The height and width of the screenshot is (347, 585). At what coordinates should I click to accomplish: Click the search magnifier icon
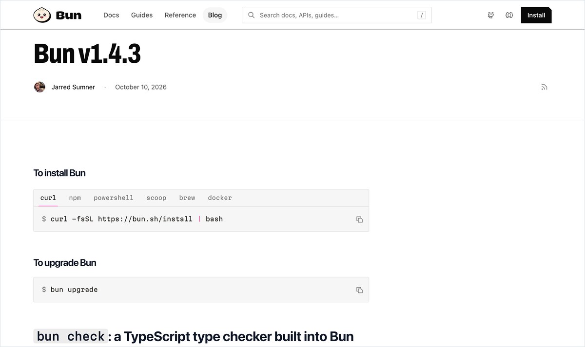coord(252,15)
